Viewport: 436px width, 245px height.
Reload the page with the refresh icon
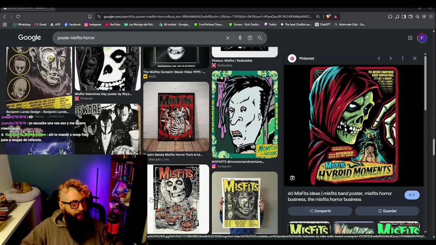tap(18, 16)
